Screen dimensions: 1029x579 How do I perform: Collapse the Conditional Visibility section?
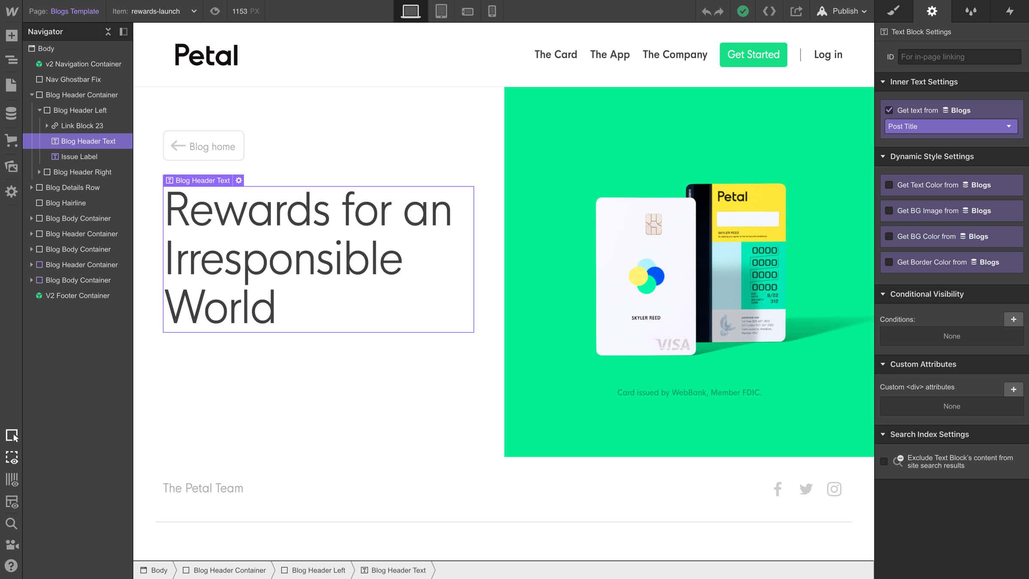883,294
